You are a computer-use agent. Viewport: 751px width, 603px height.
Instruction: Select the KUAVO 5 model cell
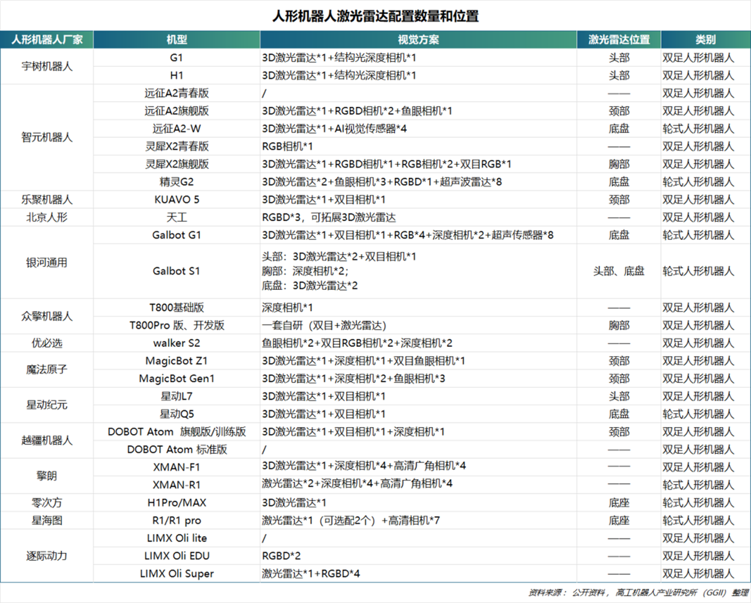(x=177, y=199)
